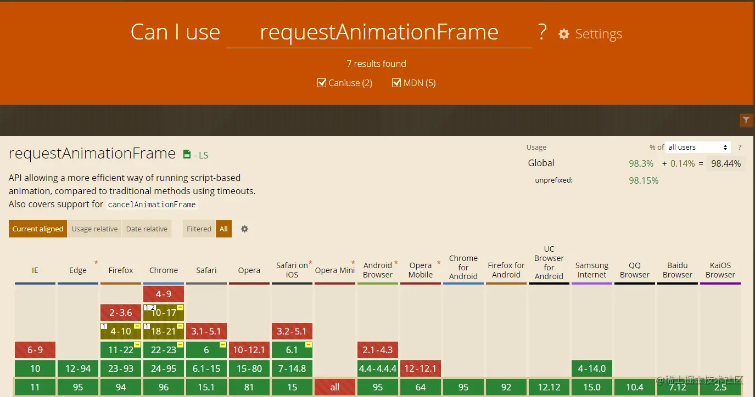Screen dimensions: 755x397
Task: Click the Firefox 23-93 version cell
Action: click(121, 368)
